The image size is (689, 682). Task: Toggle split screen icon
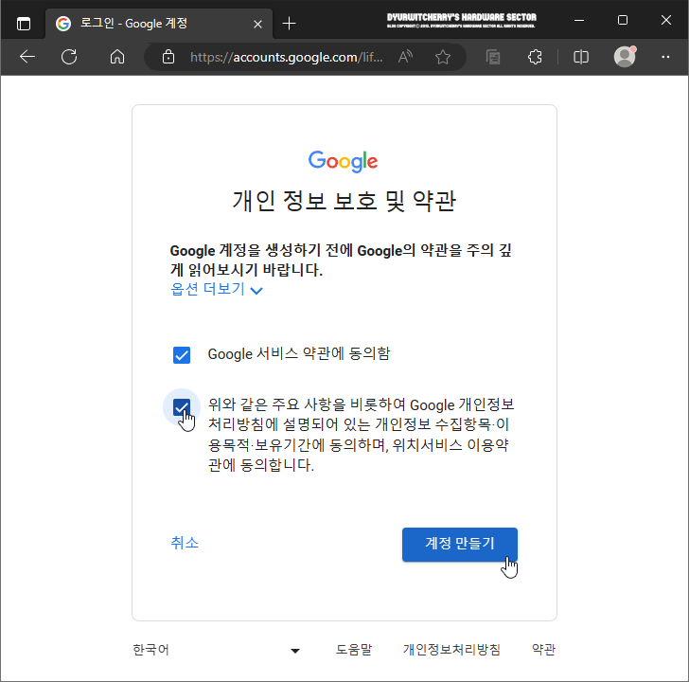(581, 57)
